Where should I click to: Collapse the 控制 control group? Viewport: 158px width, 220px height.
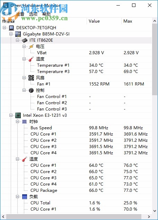24,90
